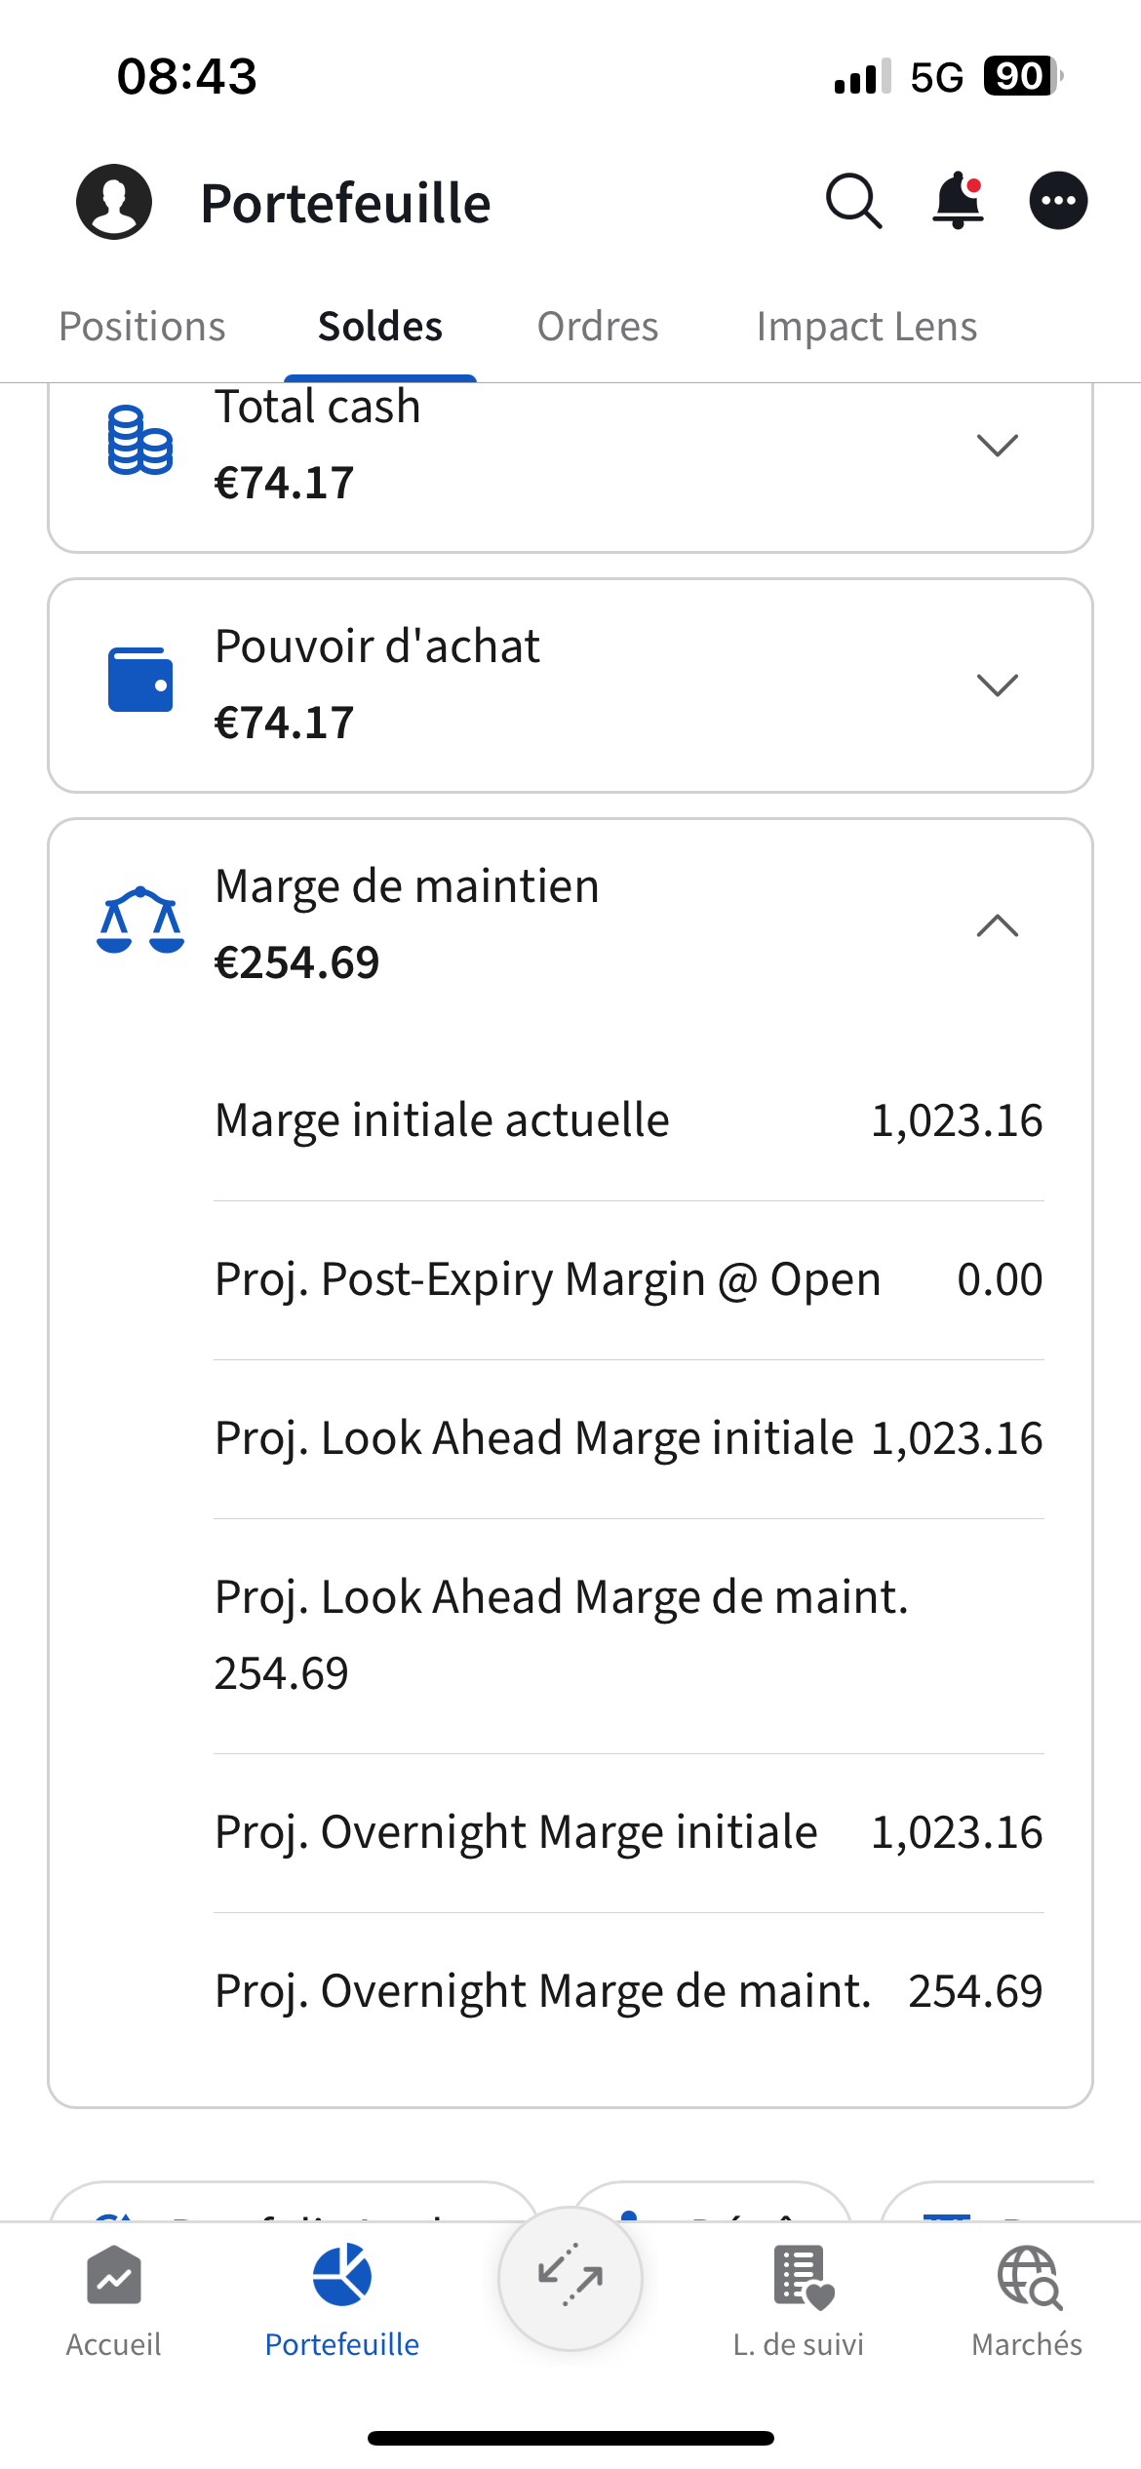Screen dimensions: 1141x2469
Task: Tap the search magnifier icon
Action: pyautogui.click(x=854, y=202)
